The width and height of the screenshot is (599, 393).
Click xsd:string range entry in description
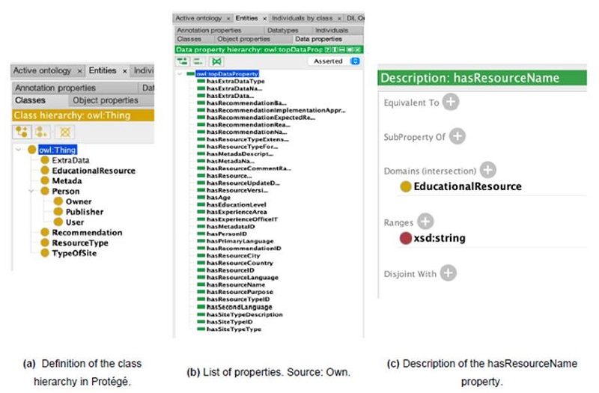pyautogui.click(x=440, y=238)
